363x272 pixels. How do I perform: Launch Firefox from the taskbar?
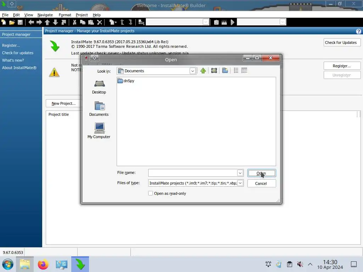(x=43, y=264)
